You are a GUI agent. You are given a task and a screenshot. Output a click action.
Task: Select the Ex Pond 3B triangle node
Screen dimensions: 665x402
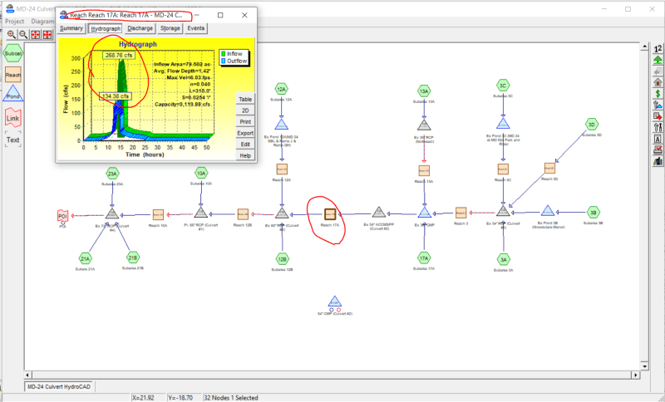pyautogui.click(x=548, y=211)
